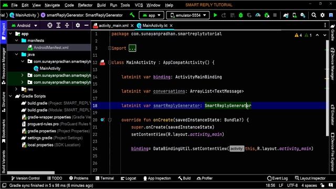Switch to activity_main.xml editor tab
The width and height of the screenshot is (336, 189).
(113, 26)
